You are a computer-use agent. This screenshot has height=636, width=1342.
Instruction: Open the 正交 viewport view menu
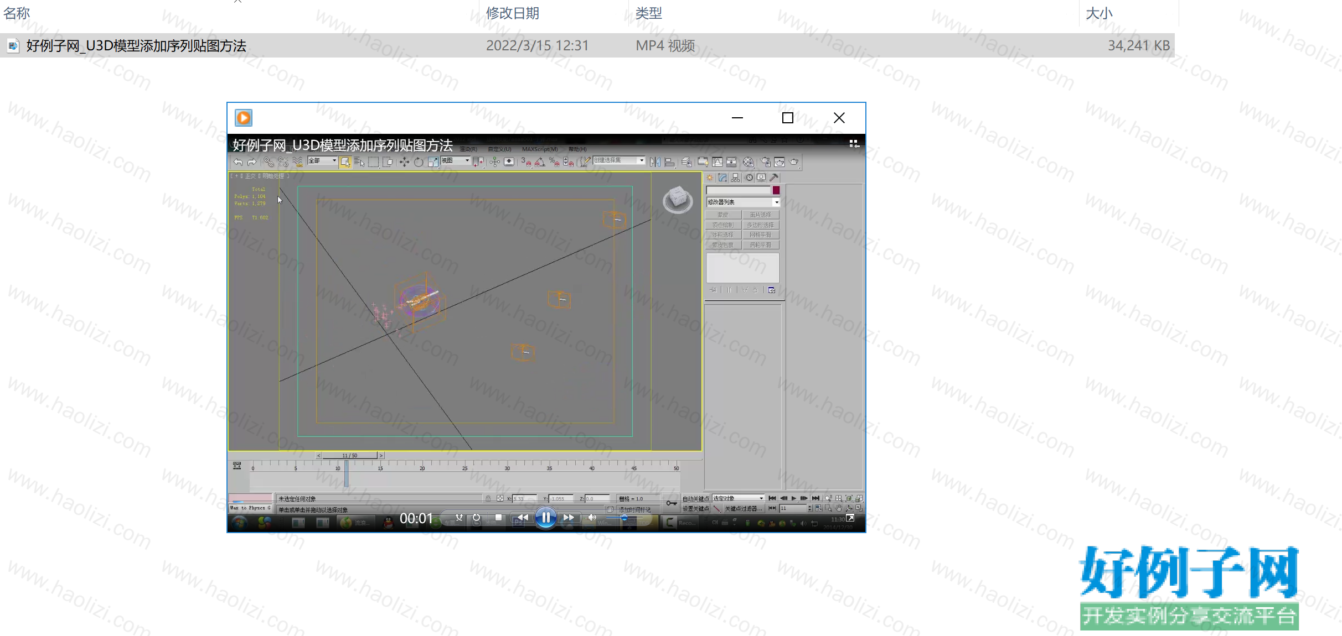tap(250, 176)
